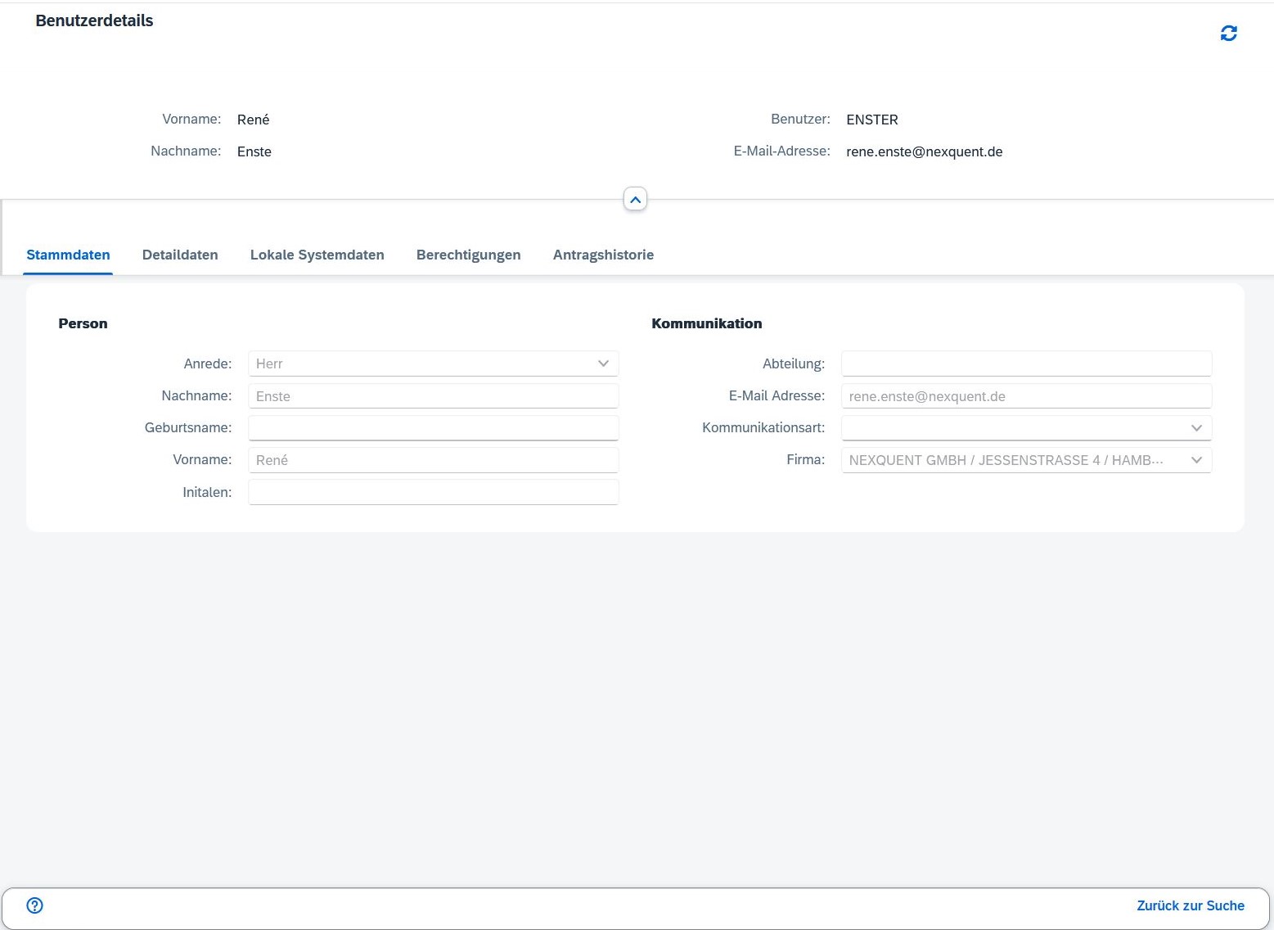The height and width of the screenshot is (930, 1274).
Task: Expand the Anrede dropdown arrow
Action: 603,363
